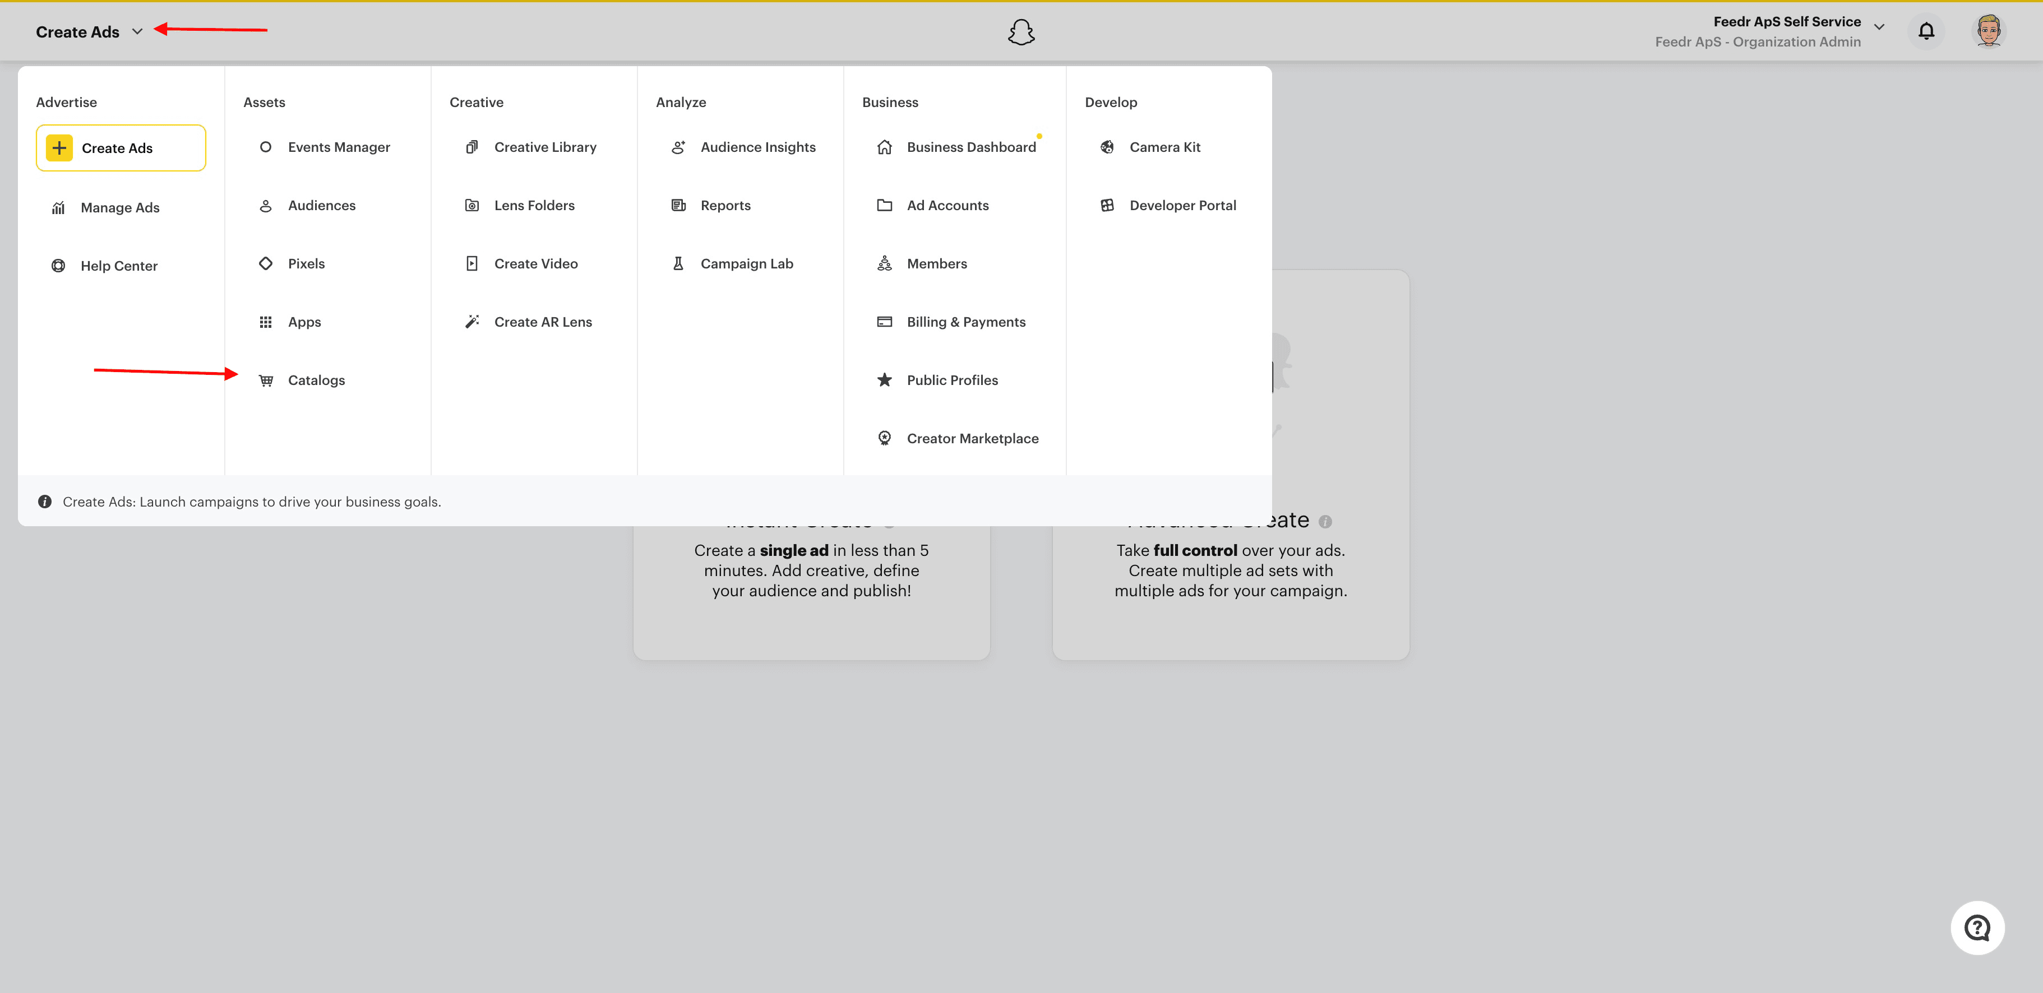Image resolution: width=2043 pixels, height=993 pixels.
Task: Select the Creative Library icon
Action: click(x=472, y=147)
